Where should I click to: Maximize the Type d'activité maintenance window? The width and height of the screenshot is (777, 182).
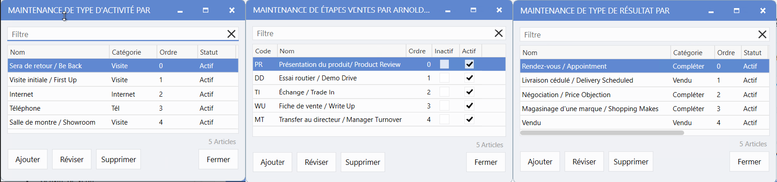(206, 10)
